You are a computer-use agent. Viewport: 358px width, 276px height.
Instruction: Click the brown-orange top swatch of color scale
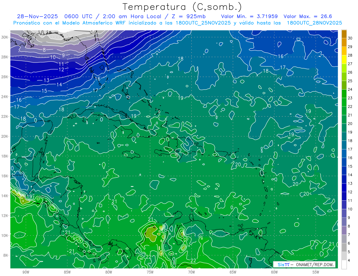coord(344,34)
